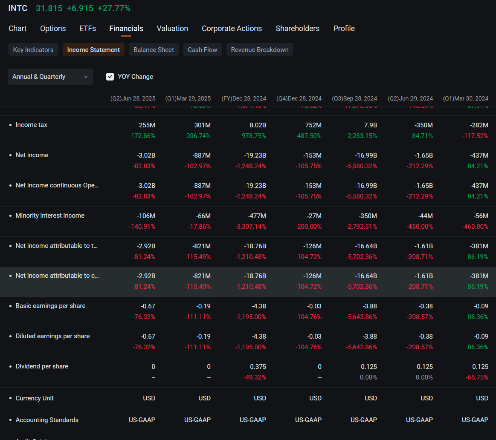Select the Financials tab
496x440 pixels.
126,29
